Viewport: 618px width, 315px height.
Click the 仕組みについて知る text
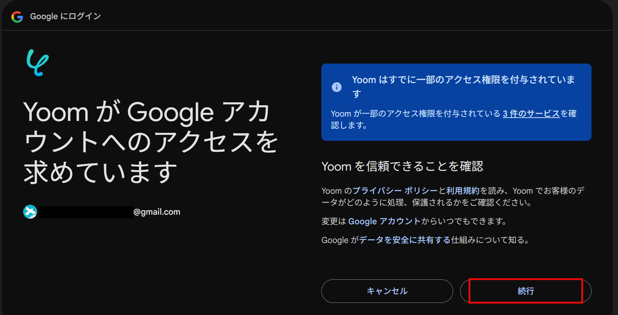491,240
